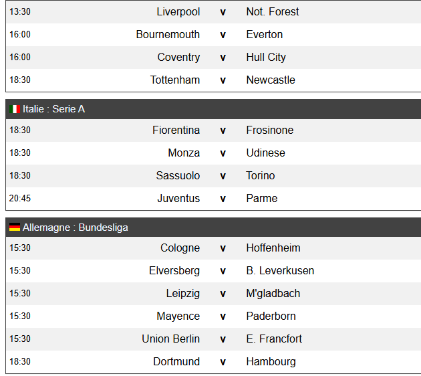This screenshot has height=376, width=421.
Task: Click the Sassuolo team name
Action: click(x=178, y=175)
